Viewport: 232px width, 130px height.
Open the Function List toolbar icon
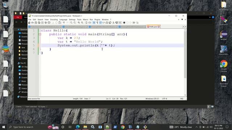[x=113, y=23]
